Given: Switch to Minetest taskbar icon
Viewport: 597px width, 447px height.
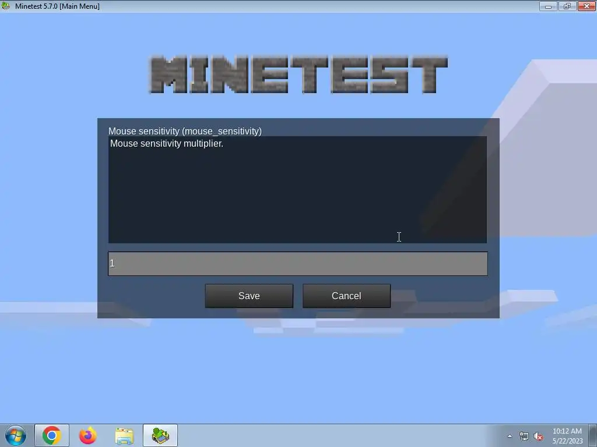Looking at the screenshot, I should click(x=160, y=435).
